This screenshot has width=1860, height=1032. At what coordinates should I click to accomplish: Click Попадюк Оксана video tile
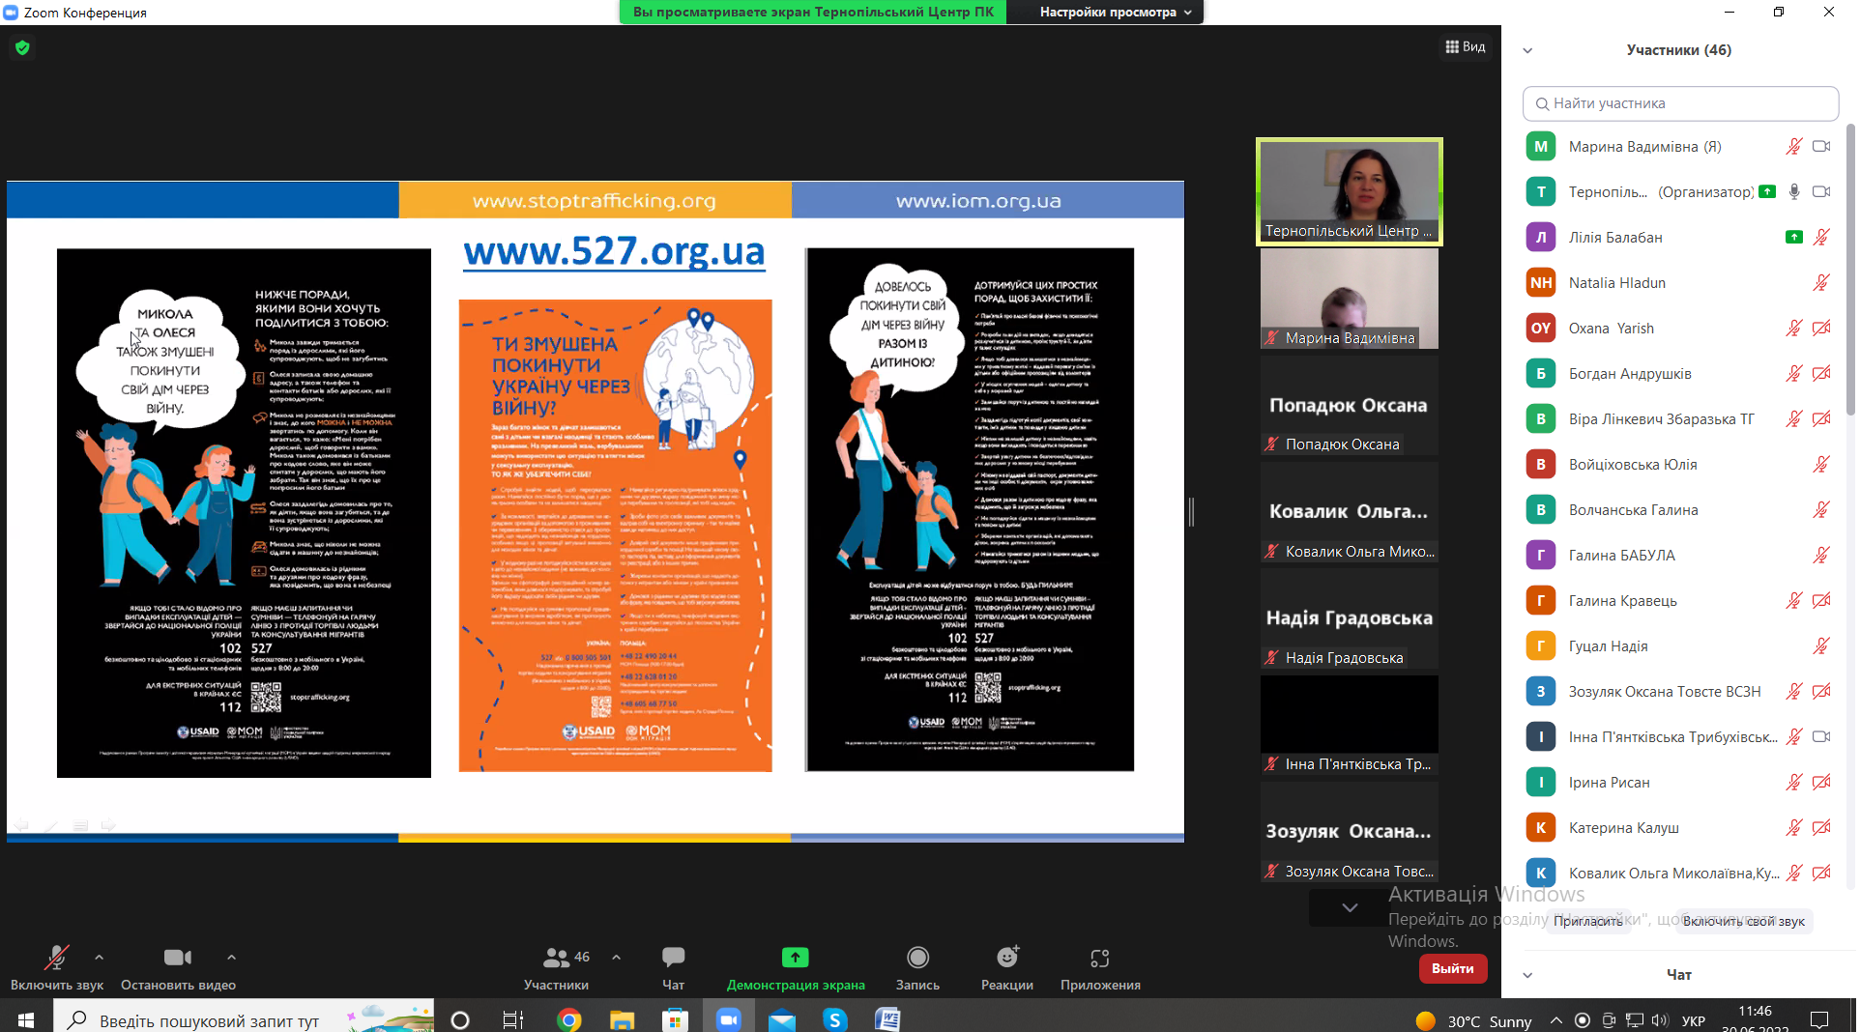coord(1350,406)
